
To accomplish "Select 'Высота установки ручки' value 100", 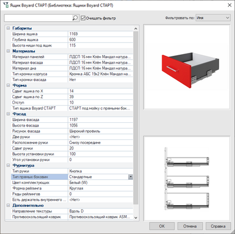I will (100, 154).
